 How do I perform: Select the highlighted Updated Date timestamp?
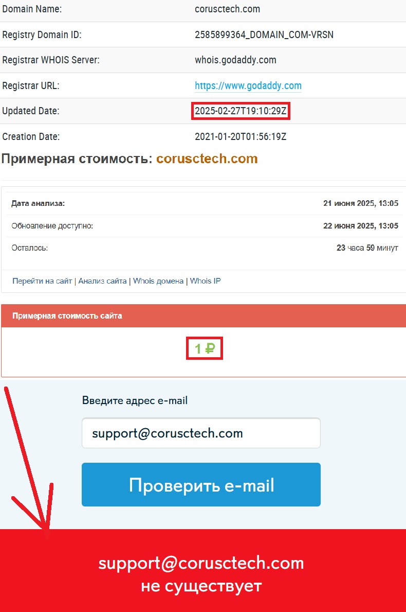(x=241, y=111)
